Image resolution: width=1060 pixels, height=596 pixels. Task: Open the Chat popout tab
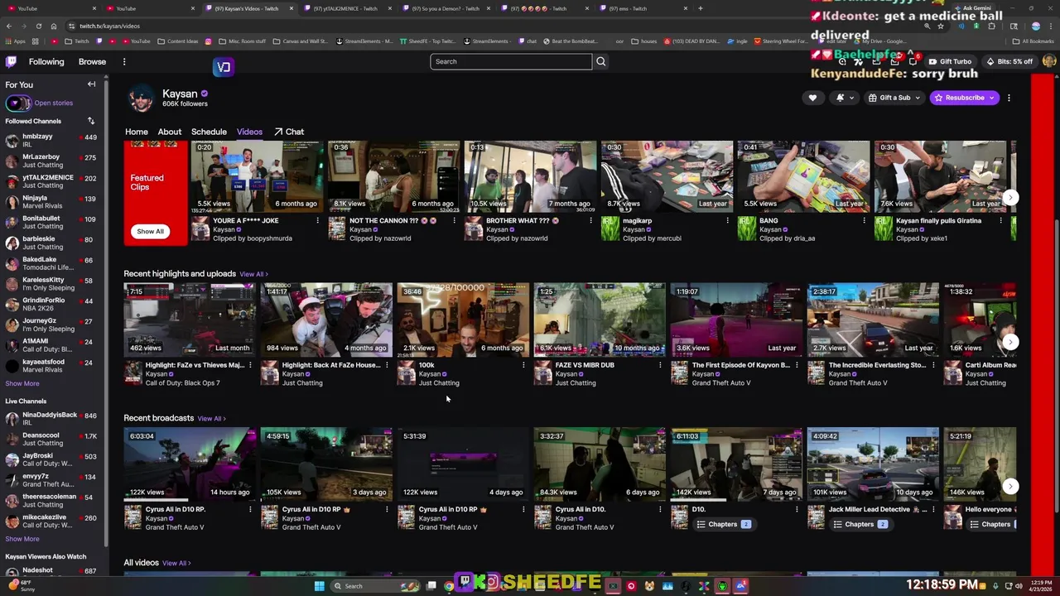coord(289,132)
